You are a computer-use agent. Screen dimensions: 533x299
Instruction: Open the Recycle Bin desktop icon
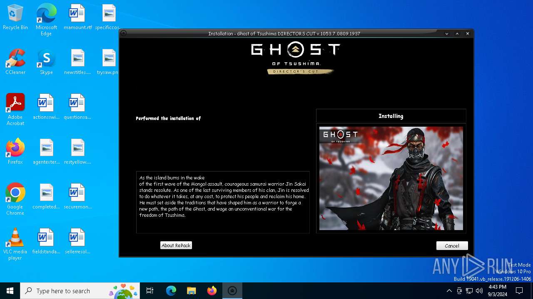coord(15,17)
